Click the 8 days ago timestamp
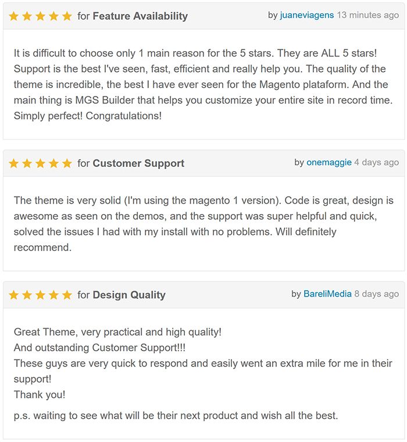The width and height of the screenshot is (407, 442). pos(377,294)
